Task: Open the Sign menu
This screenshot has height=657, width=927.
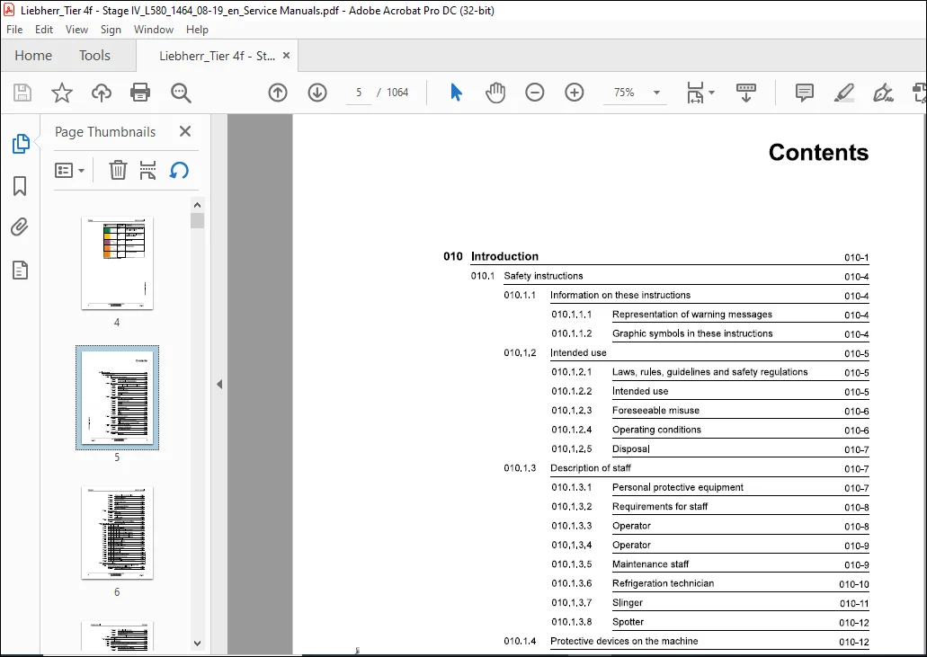Action: 111,30
